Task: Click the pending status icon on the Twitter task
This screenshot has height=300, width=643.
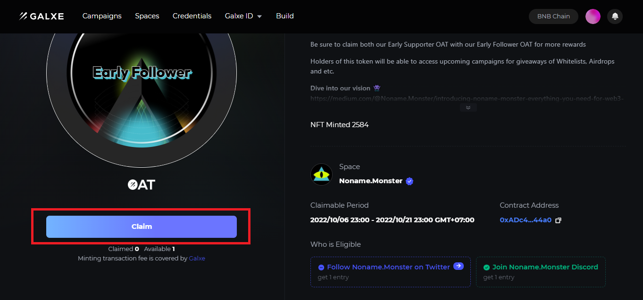Action: pyautogui.click(x=321, y=267)
